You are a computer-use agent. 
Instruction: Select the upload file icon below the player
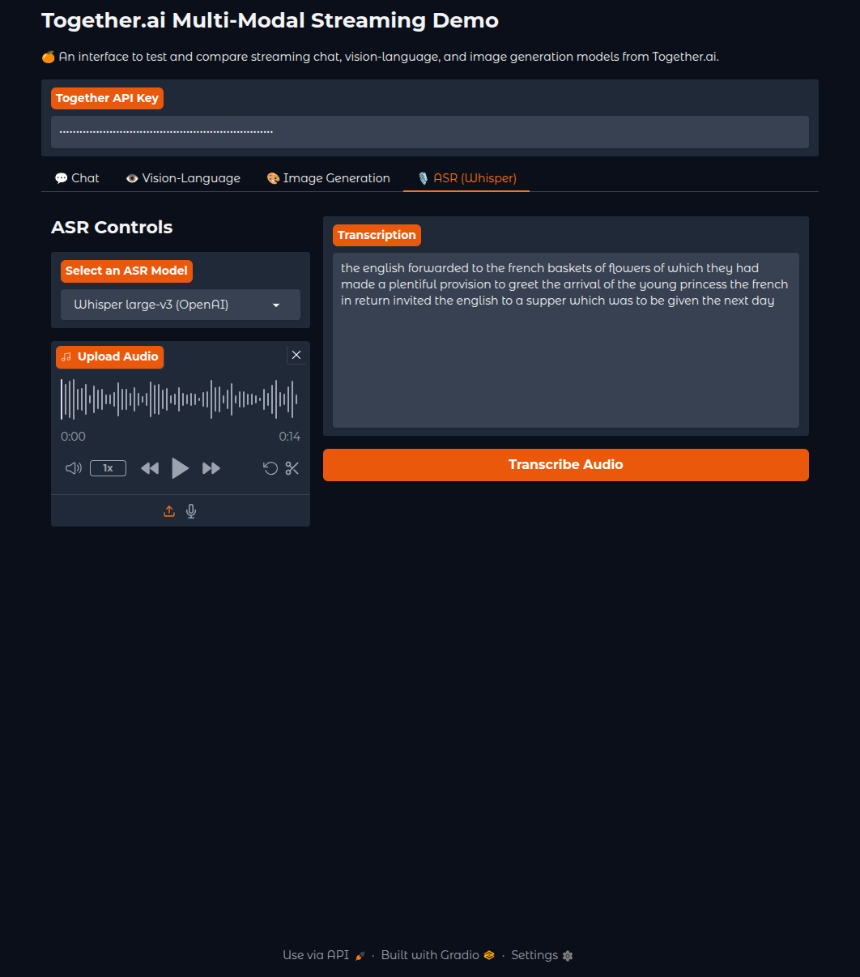(169, 511)
